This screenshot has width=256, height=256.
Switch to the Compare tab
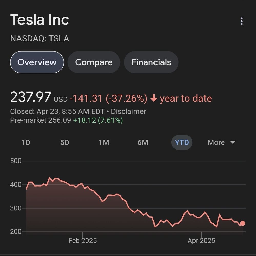[94, 62]
